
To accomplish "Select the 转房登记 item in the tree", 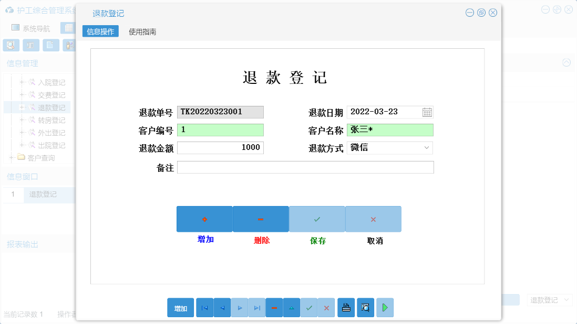I will 53,120.
